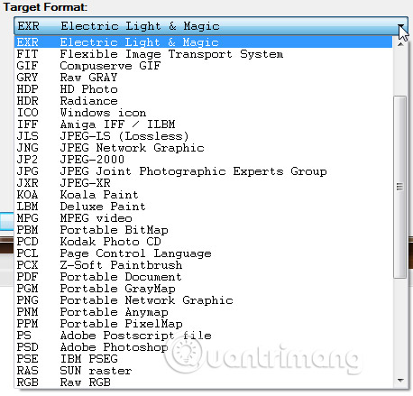Choose RAS SUN raster format
The image size is (413, 396).
click(x=204, y=371)
